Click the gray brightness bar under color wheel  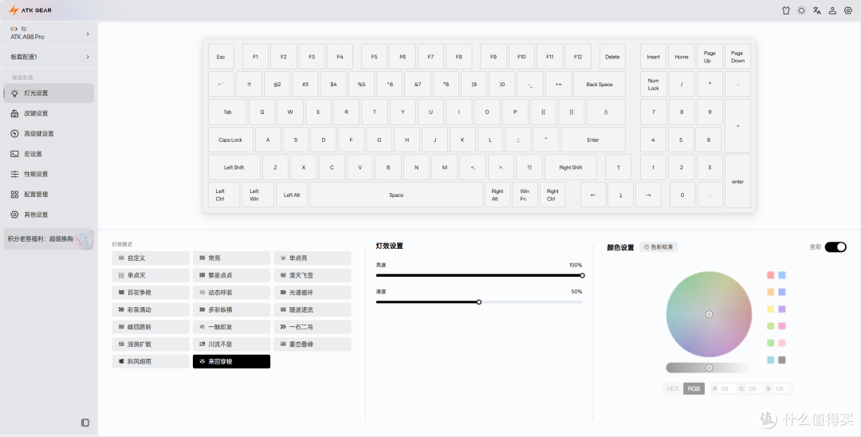pos(709,368)
